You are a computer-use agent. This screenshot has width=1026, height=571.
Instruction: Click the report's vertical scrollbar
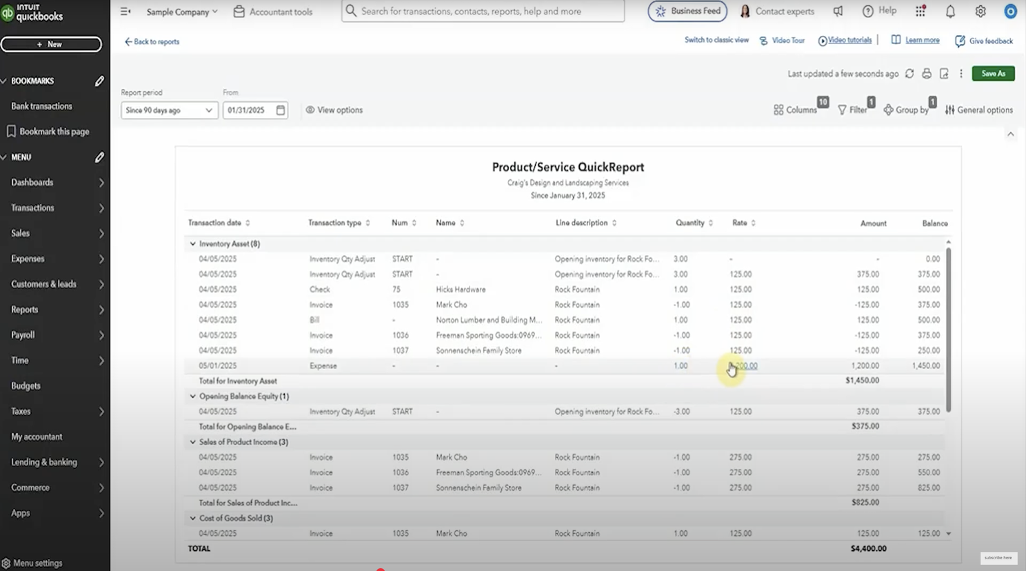click(948, 330)
